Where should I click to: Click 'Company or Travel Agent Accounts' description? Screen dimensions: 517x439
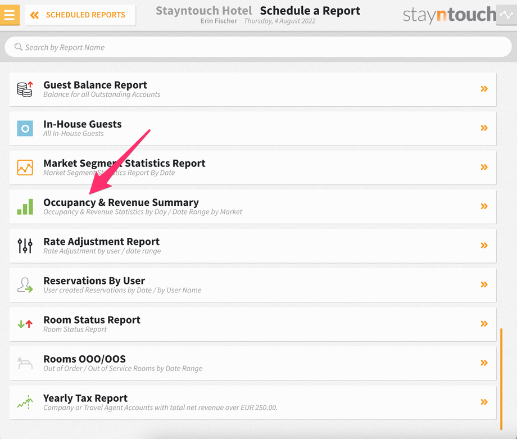point(160,408)
